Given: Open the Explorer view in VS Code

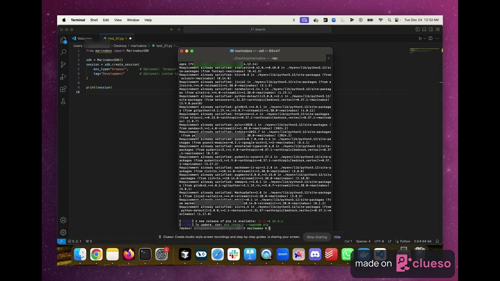Looking at the screenshot, I should tap(63, 40).
